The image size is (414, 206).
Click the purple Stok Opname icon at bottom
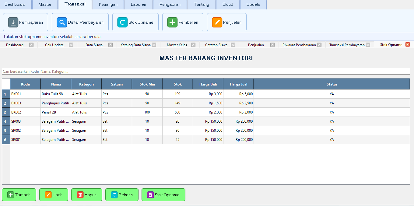(x=150, y=195)
